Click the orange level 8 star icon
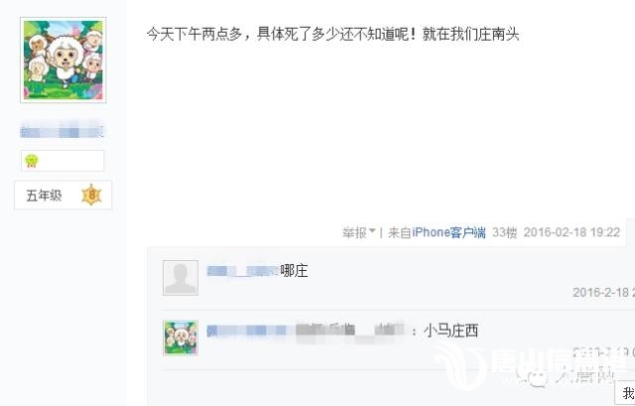The image size is (635, 406). (x=91, y=196)
